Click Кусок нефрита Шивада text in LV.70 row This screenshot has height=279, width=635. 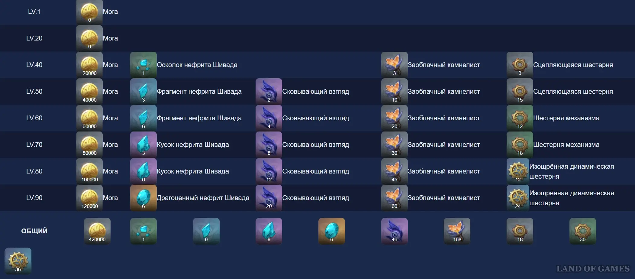pyautogui.click(x=193, y=144)
